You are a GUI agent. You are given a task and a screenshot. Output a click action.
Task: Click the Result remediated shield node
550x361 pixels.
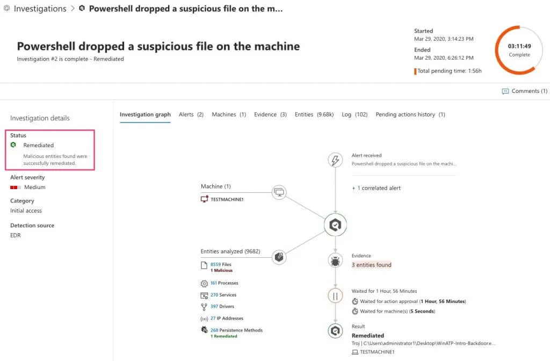point(335,330)
